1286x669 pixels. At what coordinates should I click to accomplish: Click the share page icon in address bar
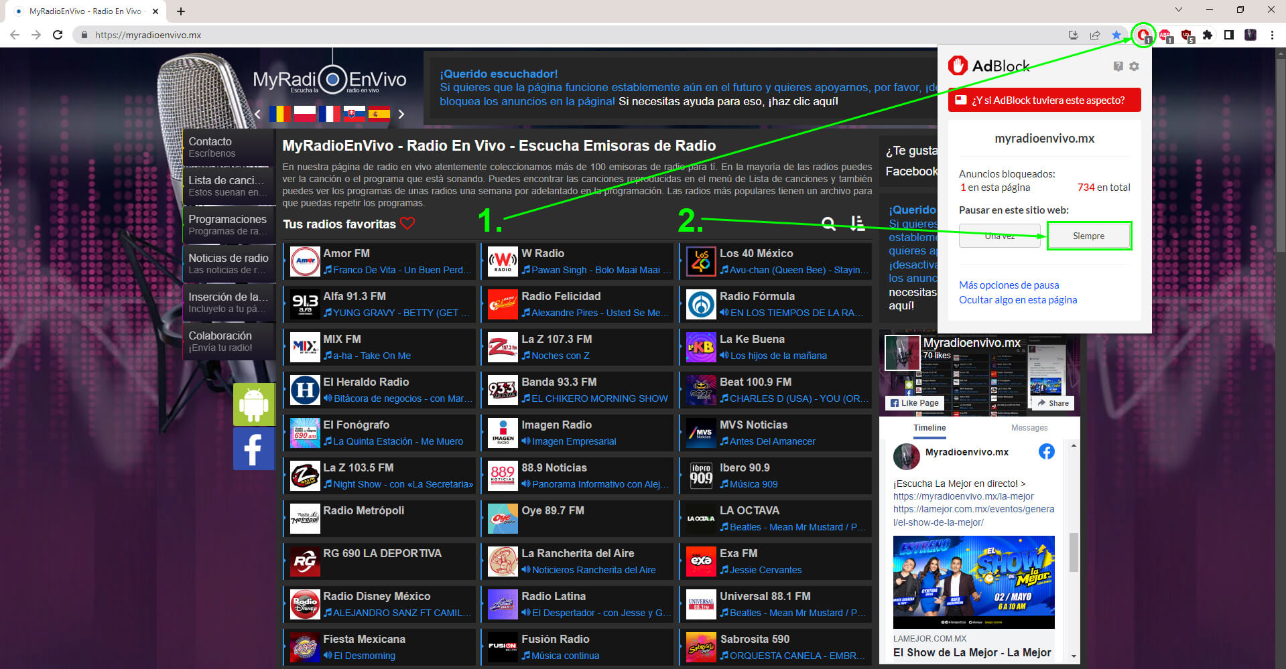[1095, 35]
